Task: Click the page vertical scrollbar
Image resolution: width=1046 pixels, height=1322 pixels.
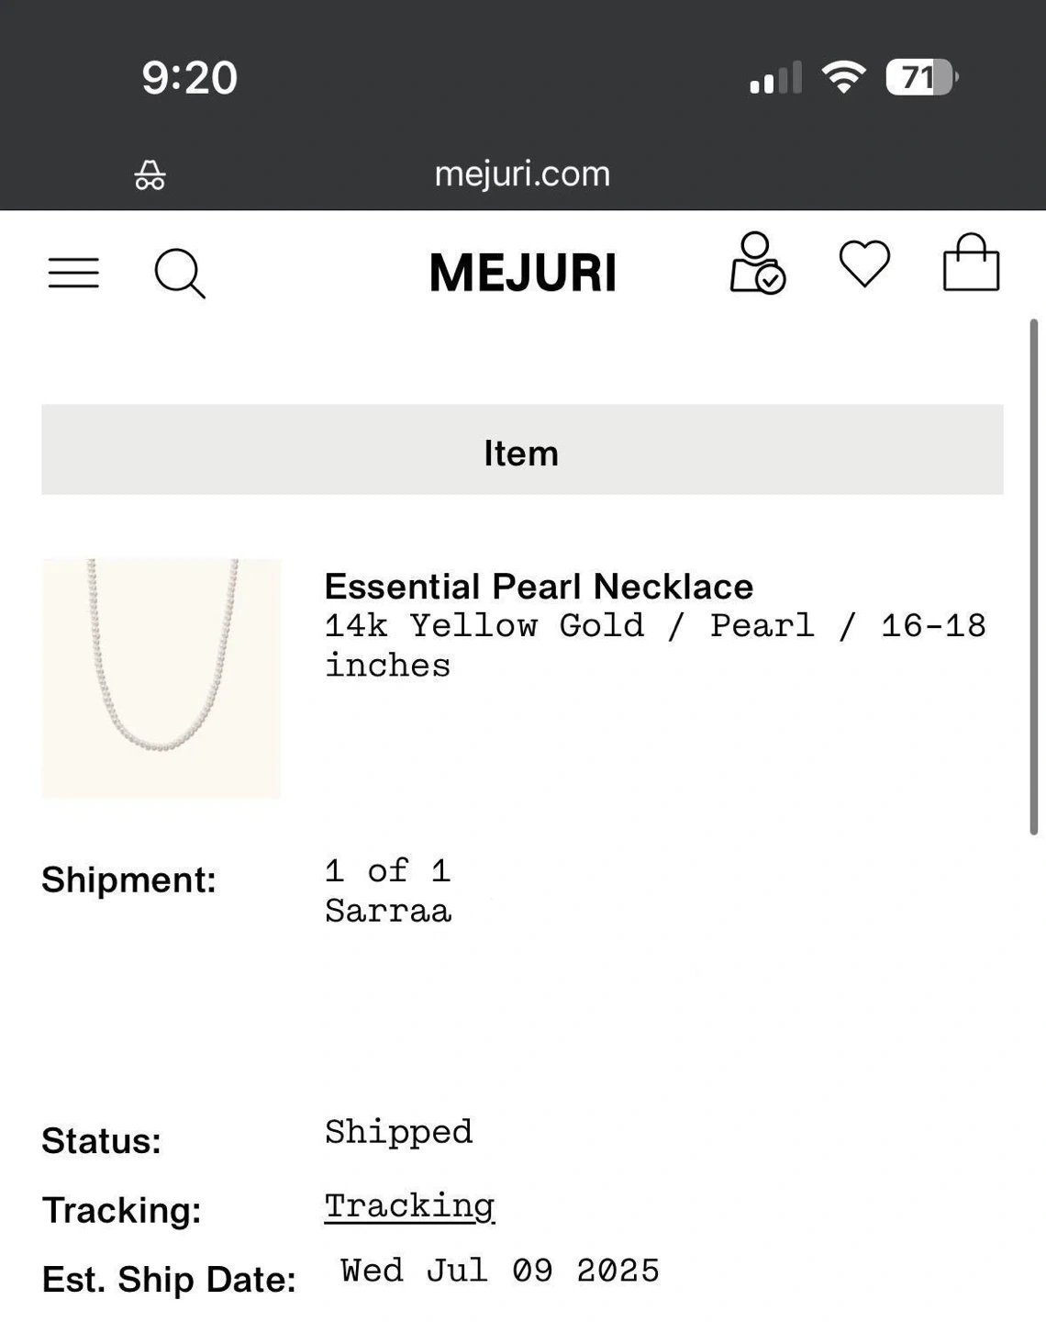Action: click(1033, 577)
